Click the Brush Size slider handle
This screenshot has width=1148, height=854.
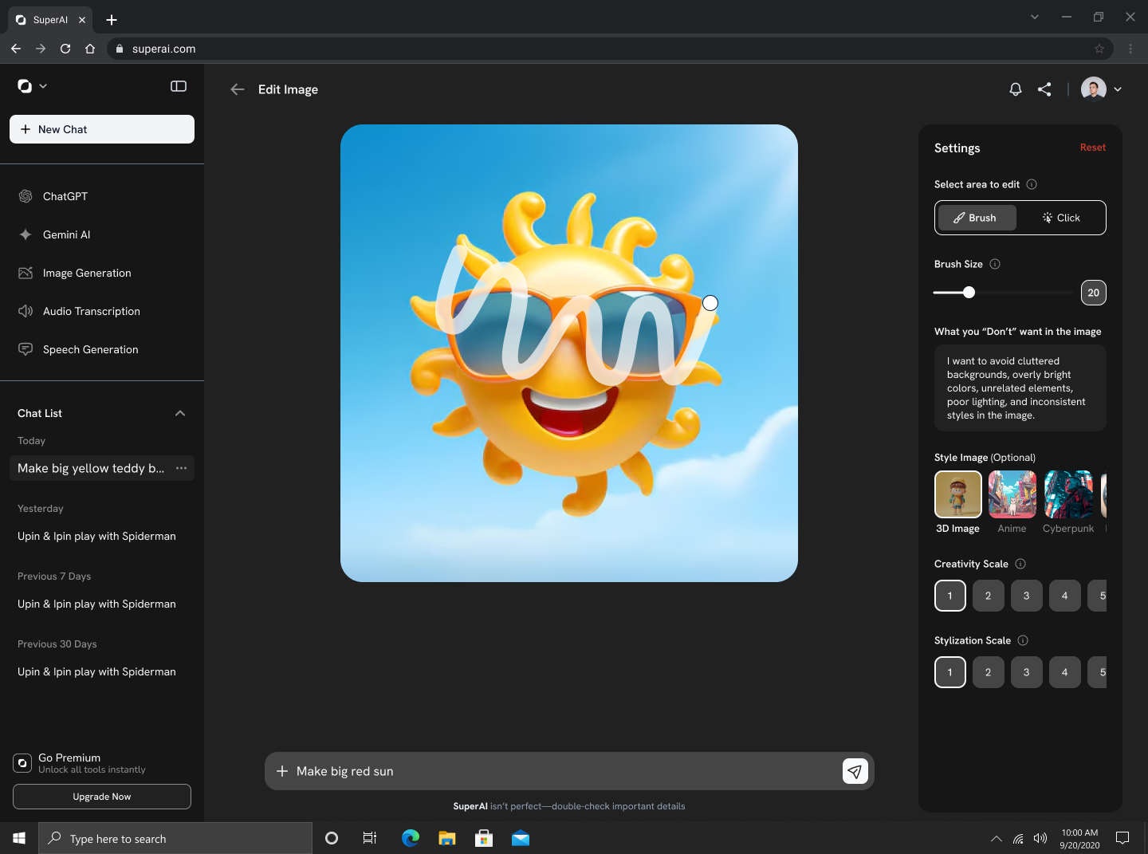[x=969, y=293]
